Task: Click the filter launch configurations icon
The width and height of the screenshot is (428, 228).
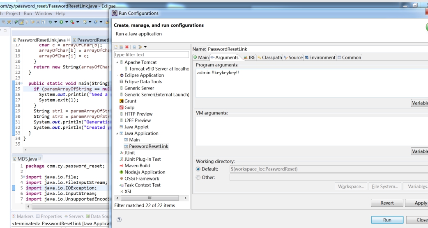Action: pos(140,47)
